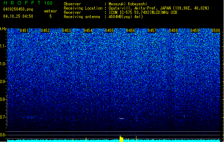224x142 pixels.
Task: Click the 0.9 kHz axis label
Action: click(3, 82)
